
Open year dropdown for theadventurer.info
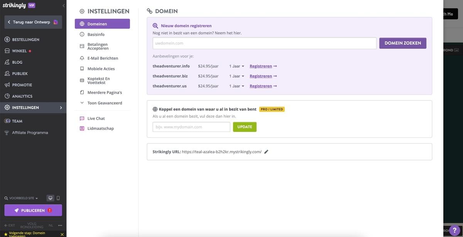pos(237,66)
